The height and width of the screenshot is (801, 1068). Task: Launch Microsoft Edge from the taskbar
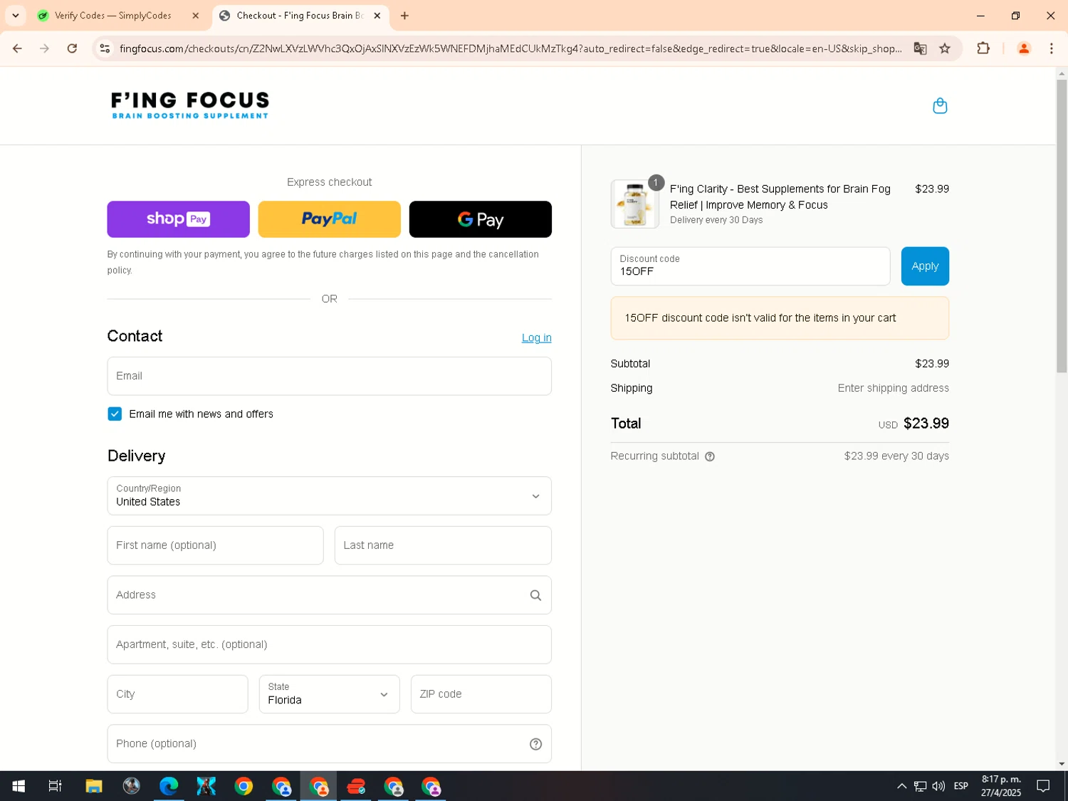(169, 786)
